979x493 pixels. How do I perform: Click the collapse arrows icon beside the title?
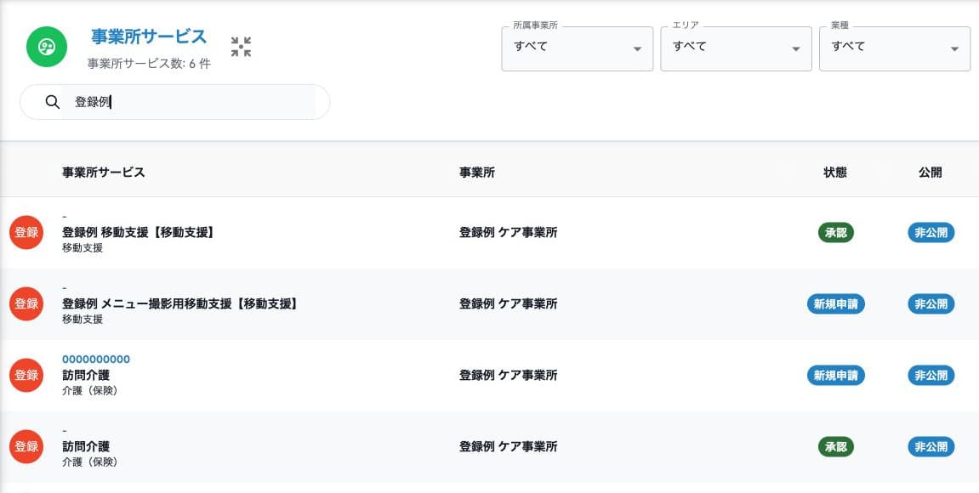(241, 47)
